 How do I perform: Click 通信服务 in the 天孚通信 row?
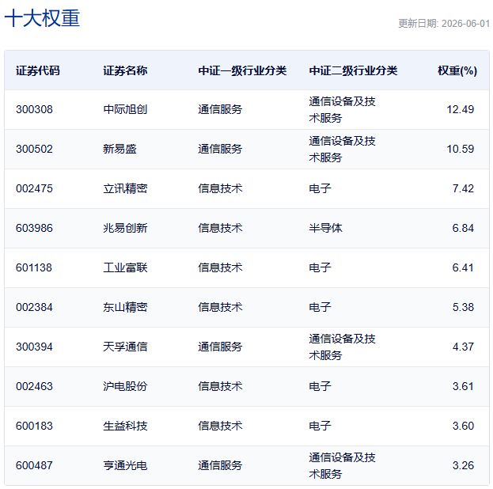pyautogui.click(x=220, y=347)
